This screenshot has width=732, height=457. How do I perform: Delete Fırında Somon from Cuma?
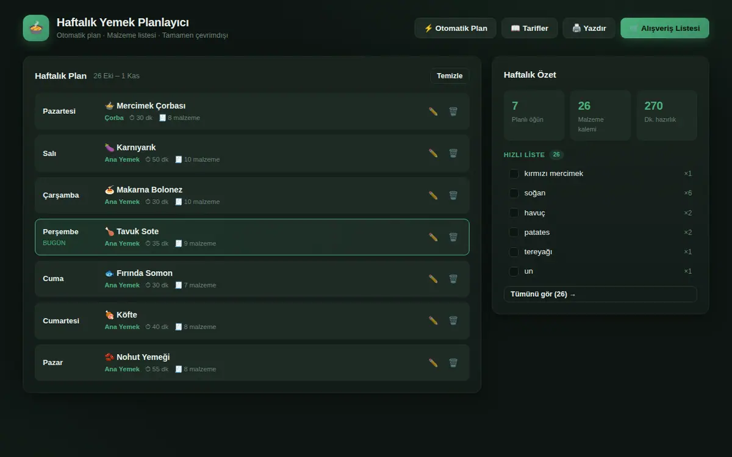(x=453, y=279)
